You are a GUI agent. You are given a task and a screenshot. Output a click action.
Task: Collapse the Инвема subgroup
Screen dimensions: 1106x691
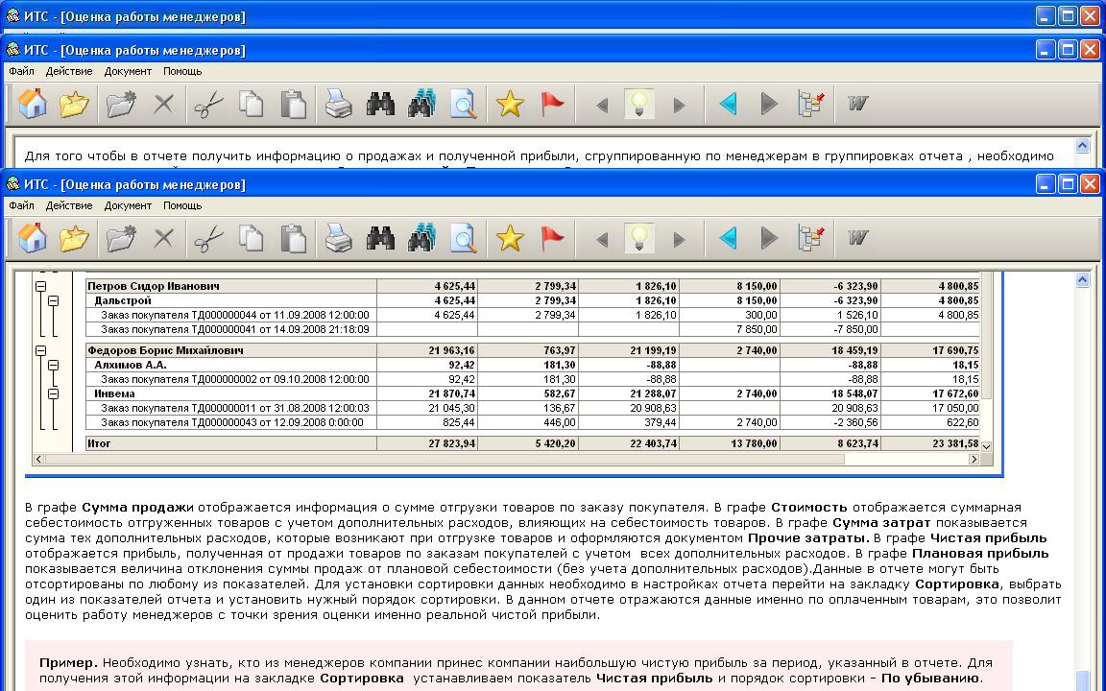54,393
